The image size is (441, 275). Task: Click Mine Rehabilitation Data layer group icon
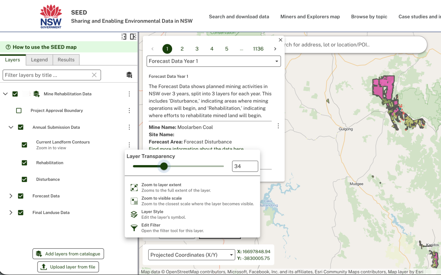(36, 93)
